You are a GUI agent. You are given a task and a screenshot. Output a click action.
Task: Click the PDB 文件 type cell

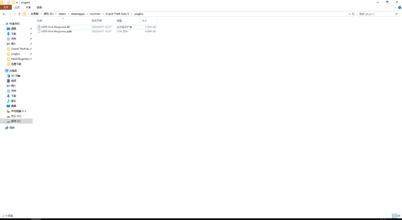(x=122, y=31)
